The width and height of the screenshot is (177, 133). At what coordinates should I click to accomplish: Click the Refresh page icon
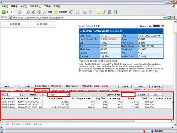pyautogui.click(x=33, y=12)
